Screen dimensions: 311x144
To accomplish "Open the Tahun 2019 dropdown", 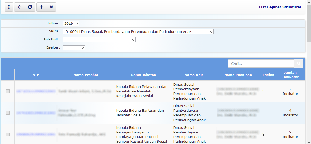I will coord(71,24).
